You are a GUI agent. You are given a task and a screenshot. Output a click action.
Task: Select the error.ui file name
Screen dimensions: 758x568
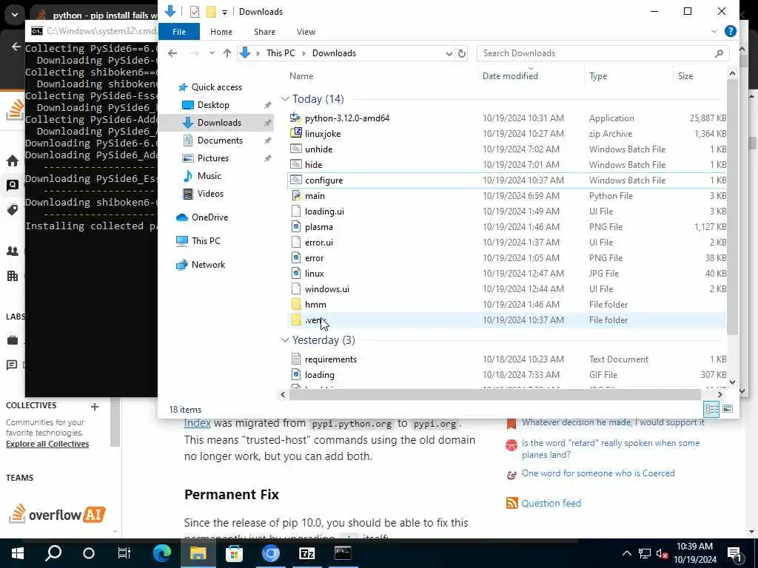318,242
